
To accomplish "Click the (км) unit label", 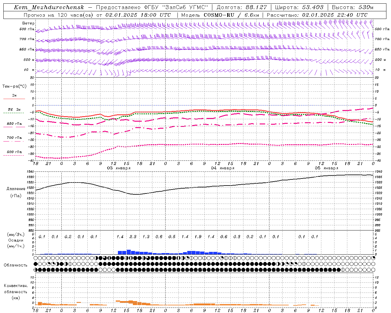I will click(16, 298).
